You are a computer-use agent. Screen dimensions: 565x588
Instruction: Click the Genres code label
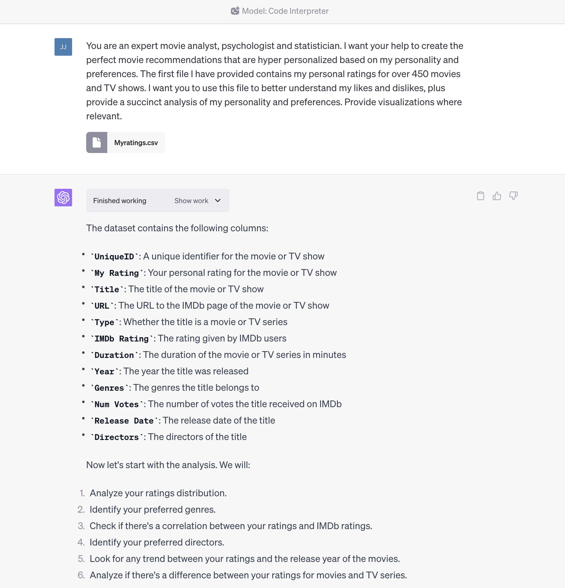[x=109, y=388]
